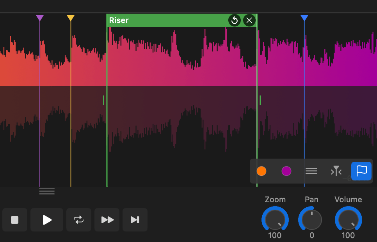Adjust the Pan knob

[311, 220]
